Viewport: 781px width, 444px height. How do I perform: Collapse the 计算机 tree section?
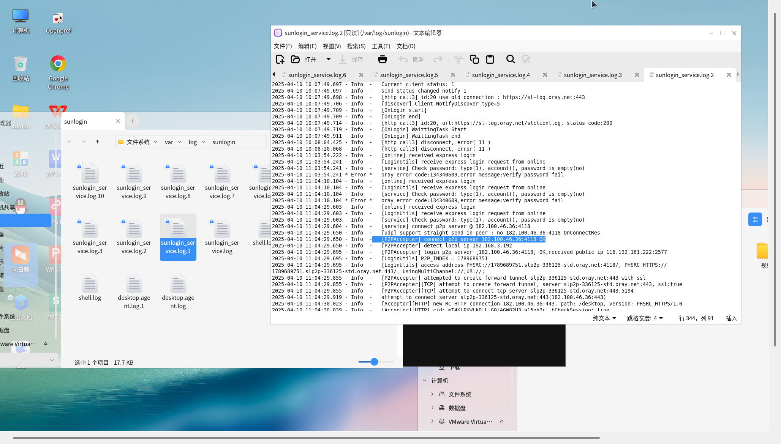425,381
